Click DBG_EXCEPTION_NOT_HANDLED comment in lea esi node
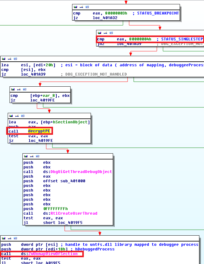 (x=94, y=74)
